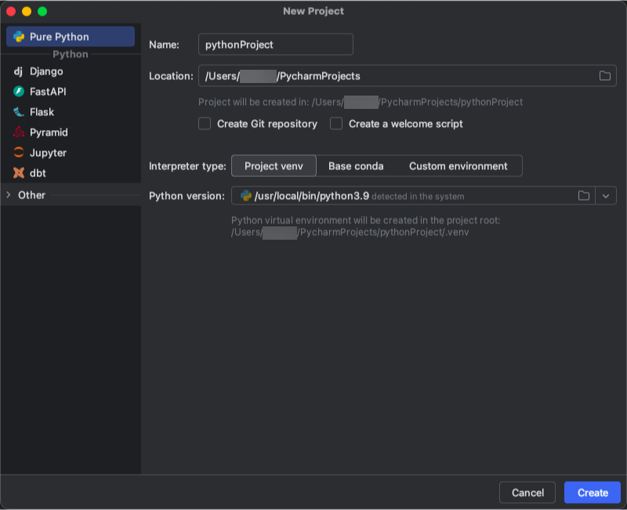
Task: Close the New Project window
Action: [11, 11]
